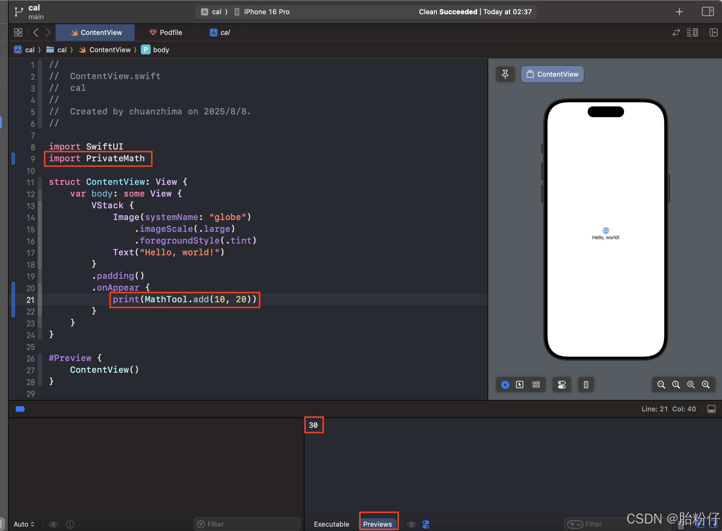
Task: Click the blue breakpoint indicator tag
Action: click(x=20, y=409)
